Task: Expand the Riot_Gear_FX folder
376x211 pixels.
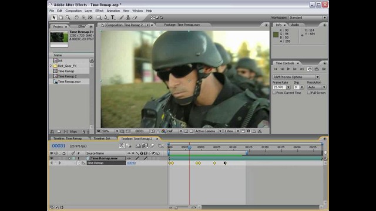Action: [x=51, y=66]
